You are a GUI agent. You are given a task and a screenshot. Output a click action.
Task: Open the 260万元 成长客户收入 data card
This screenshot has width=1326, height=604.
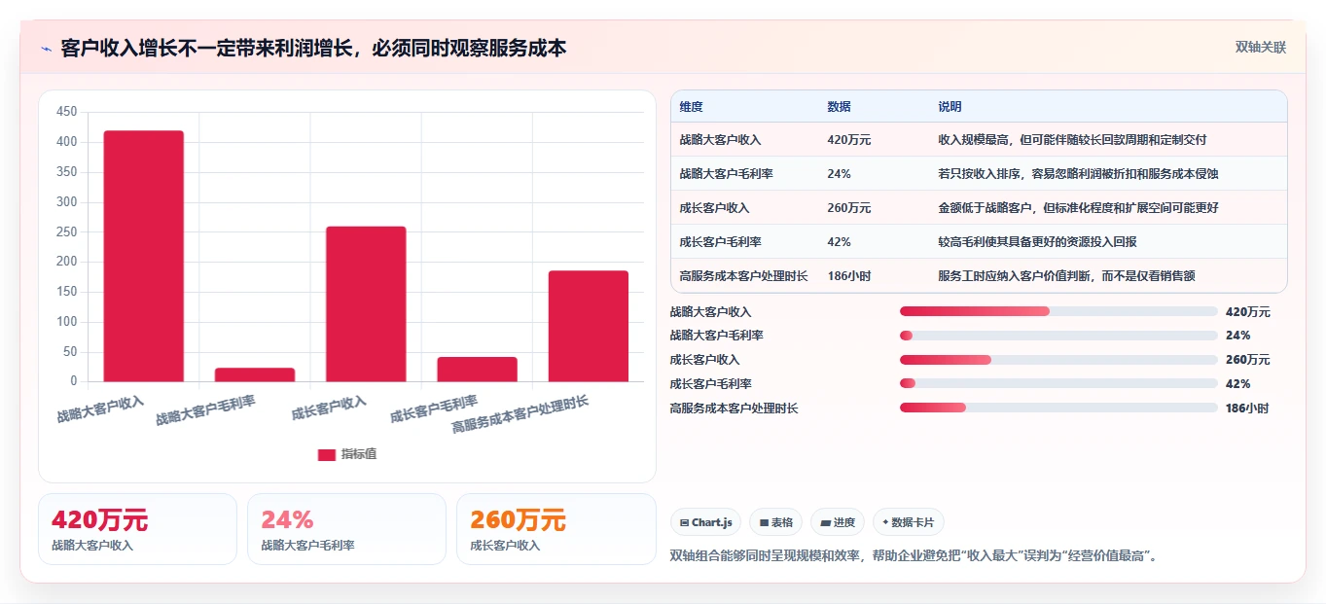[555, 529]
